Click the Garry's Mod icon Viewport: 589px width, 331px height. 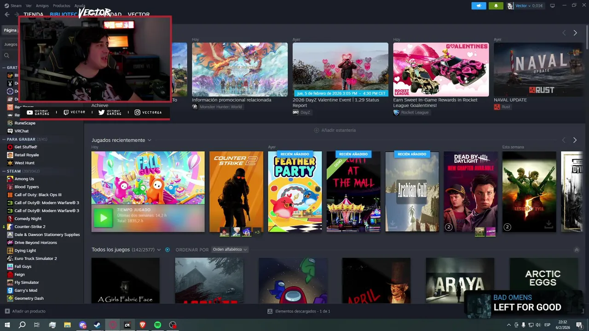coord(10,291)
